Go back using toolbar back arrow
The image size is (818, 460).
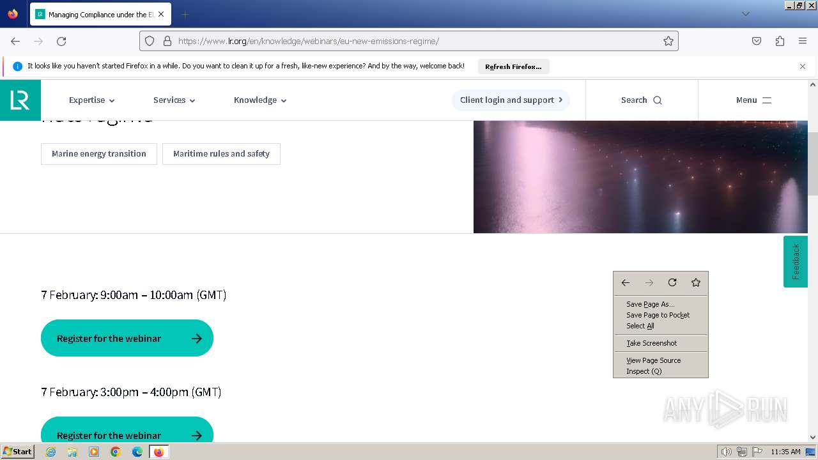tap(15, 41)
